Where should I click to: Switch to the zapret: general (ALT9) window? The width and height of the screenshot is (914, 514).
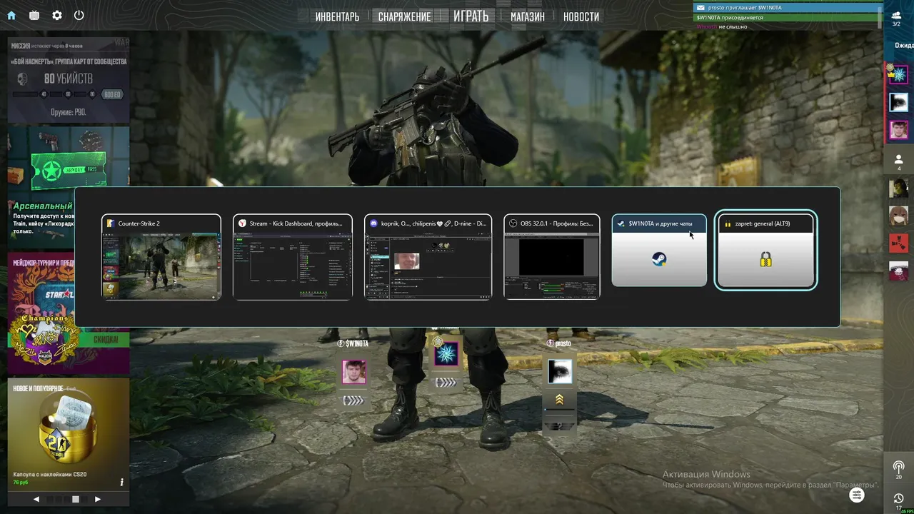click(765, 251)
